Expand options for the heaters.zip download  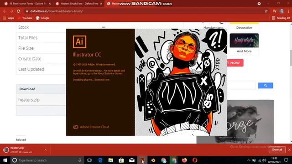coord(46,150)
